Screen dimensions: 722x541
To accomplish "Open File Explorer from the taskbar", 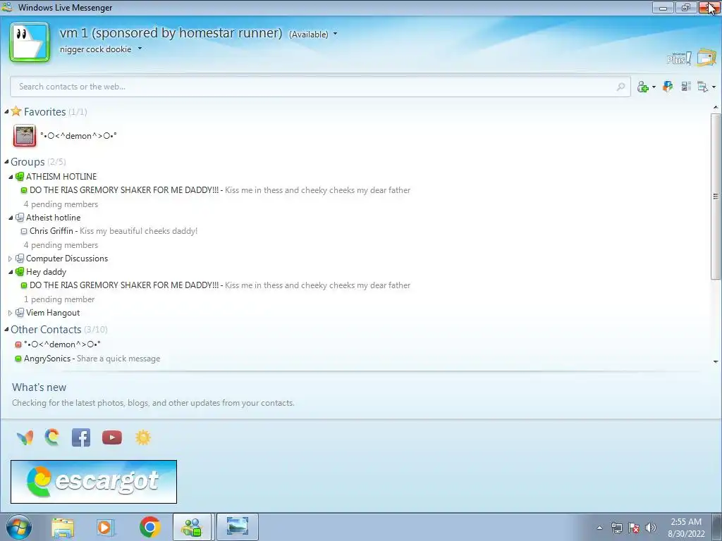I will pyautogui.click(x=63, y=527).
